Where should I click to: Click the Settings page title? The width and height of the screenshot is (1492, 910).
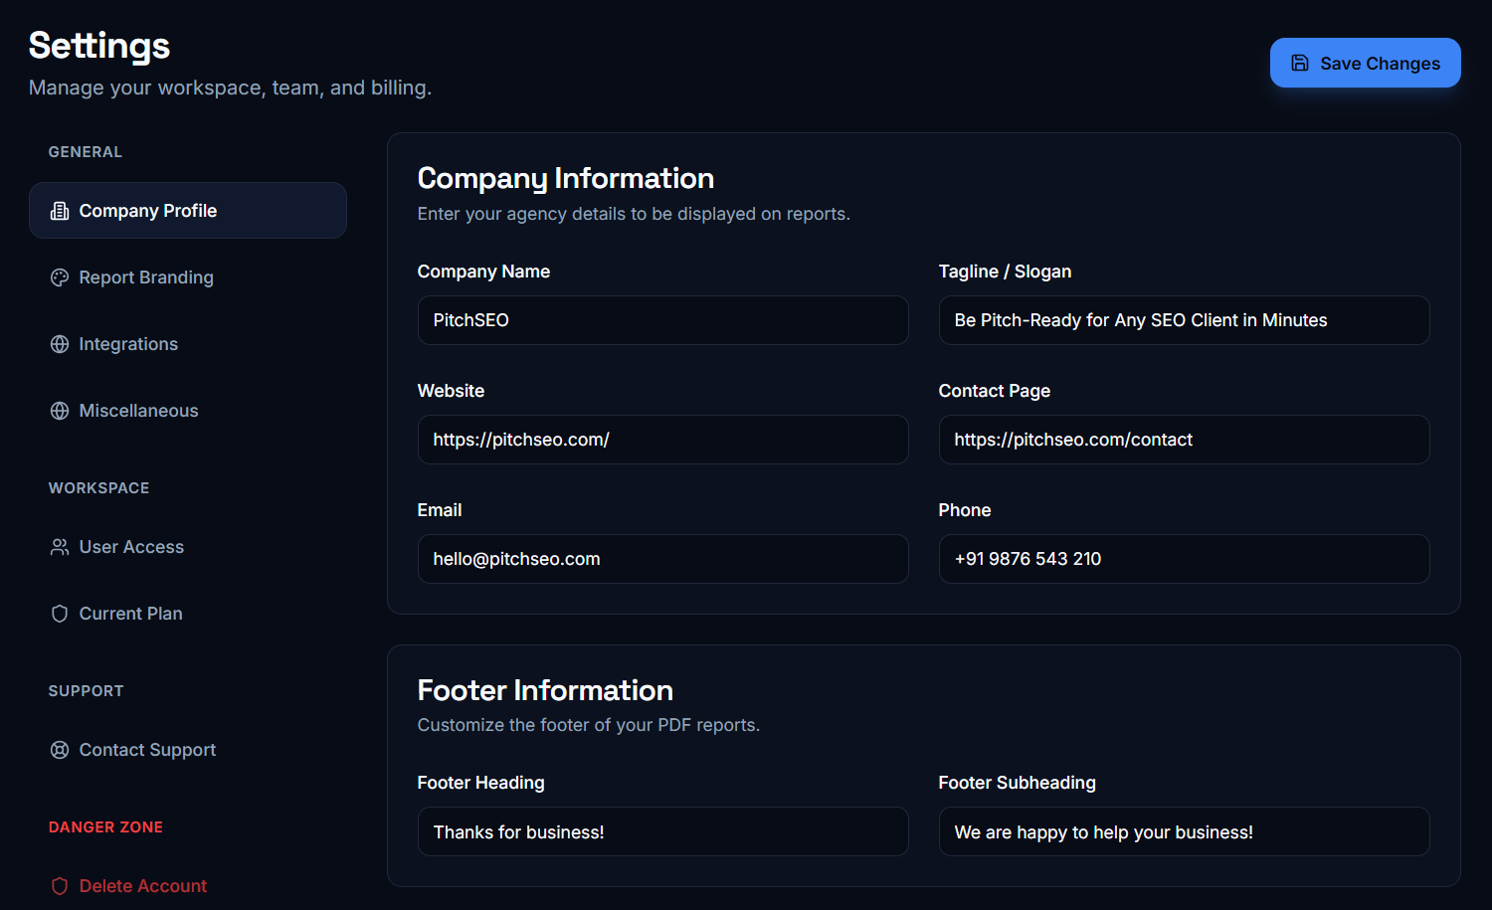tap(99, 46)
